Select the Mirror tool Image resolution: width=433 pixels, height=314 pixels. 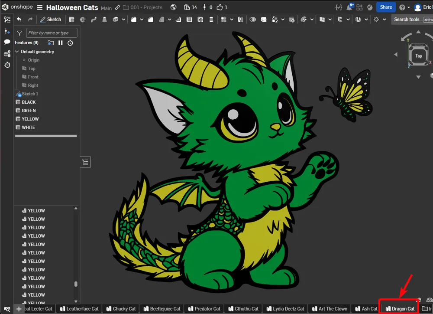(x=240, y=20)
